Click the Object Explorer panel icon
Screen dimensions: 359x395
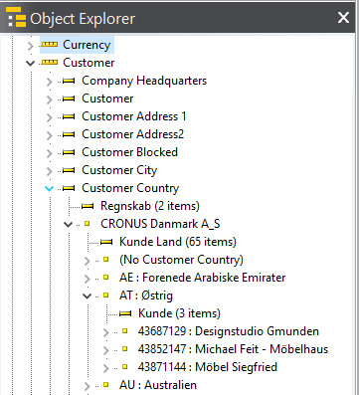pos(16,17)
